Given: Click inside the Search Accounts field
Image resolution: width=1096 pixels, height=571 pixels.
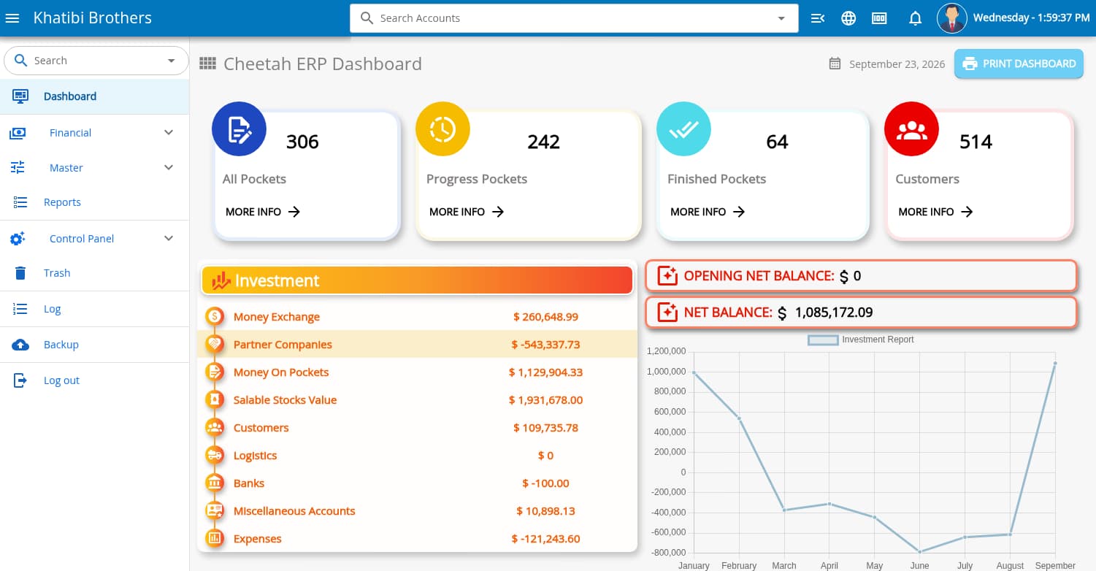Looking at the screenshot, I should click(574, 18).
